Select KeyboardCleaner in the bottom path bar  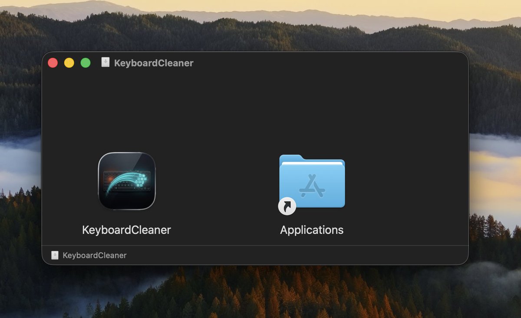pyautogui.click(x=95, y=255)
